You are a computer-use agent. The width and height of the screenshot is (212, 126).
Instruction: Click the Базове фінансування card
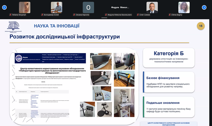point(169,82)
